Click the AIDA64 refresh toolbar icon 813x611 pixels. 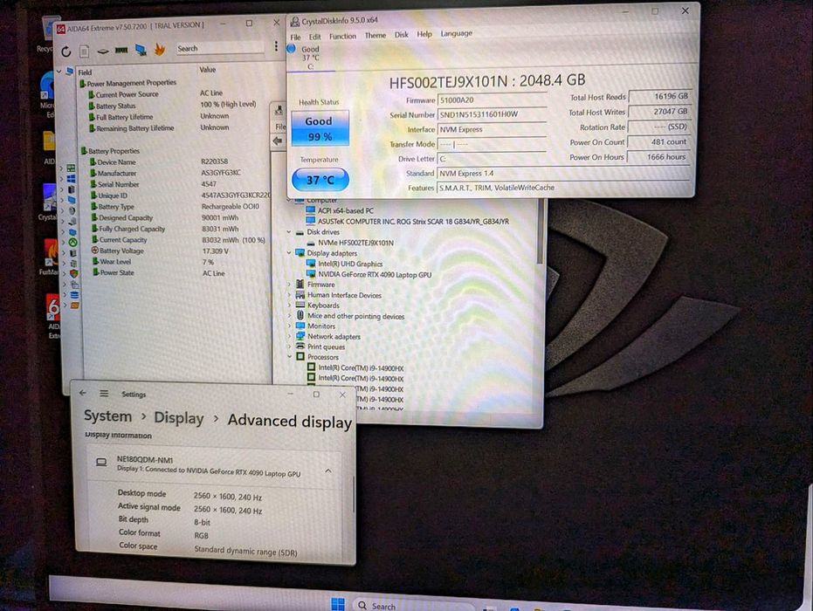[x=65, y=51]
